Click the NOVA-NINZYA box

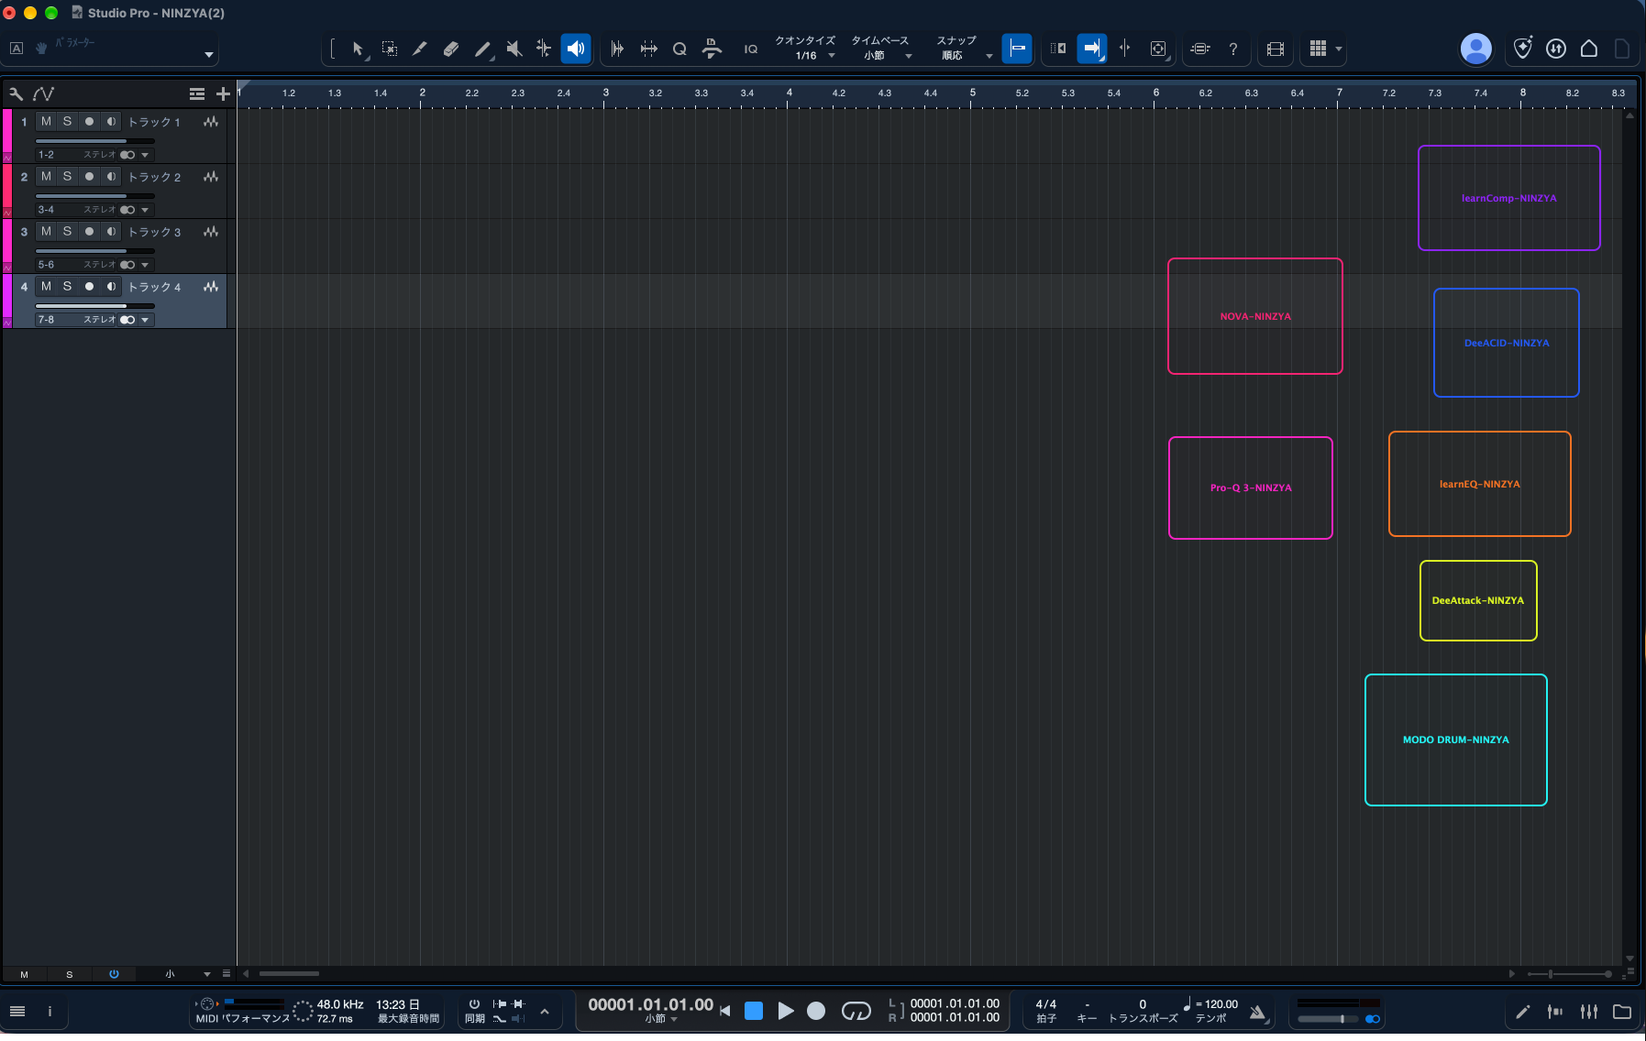tap(1255, 316)
